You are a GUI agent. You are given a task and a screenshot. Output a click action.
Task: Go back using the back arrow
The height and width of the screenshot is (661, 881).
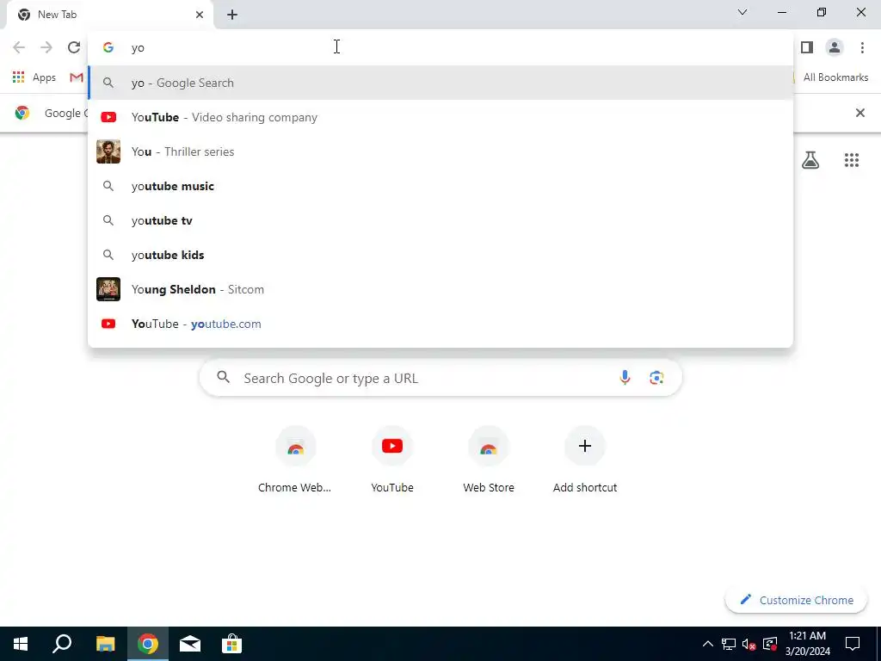pos(19,48)
